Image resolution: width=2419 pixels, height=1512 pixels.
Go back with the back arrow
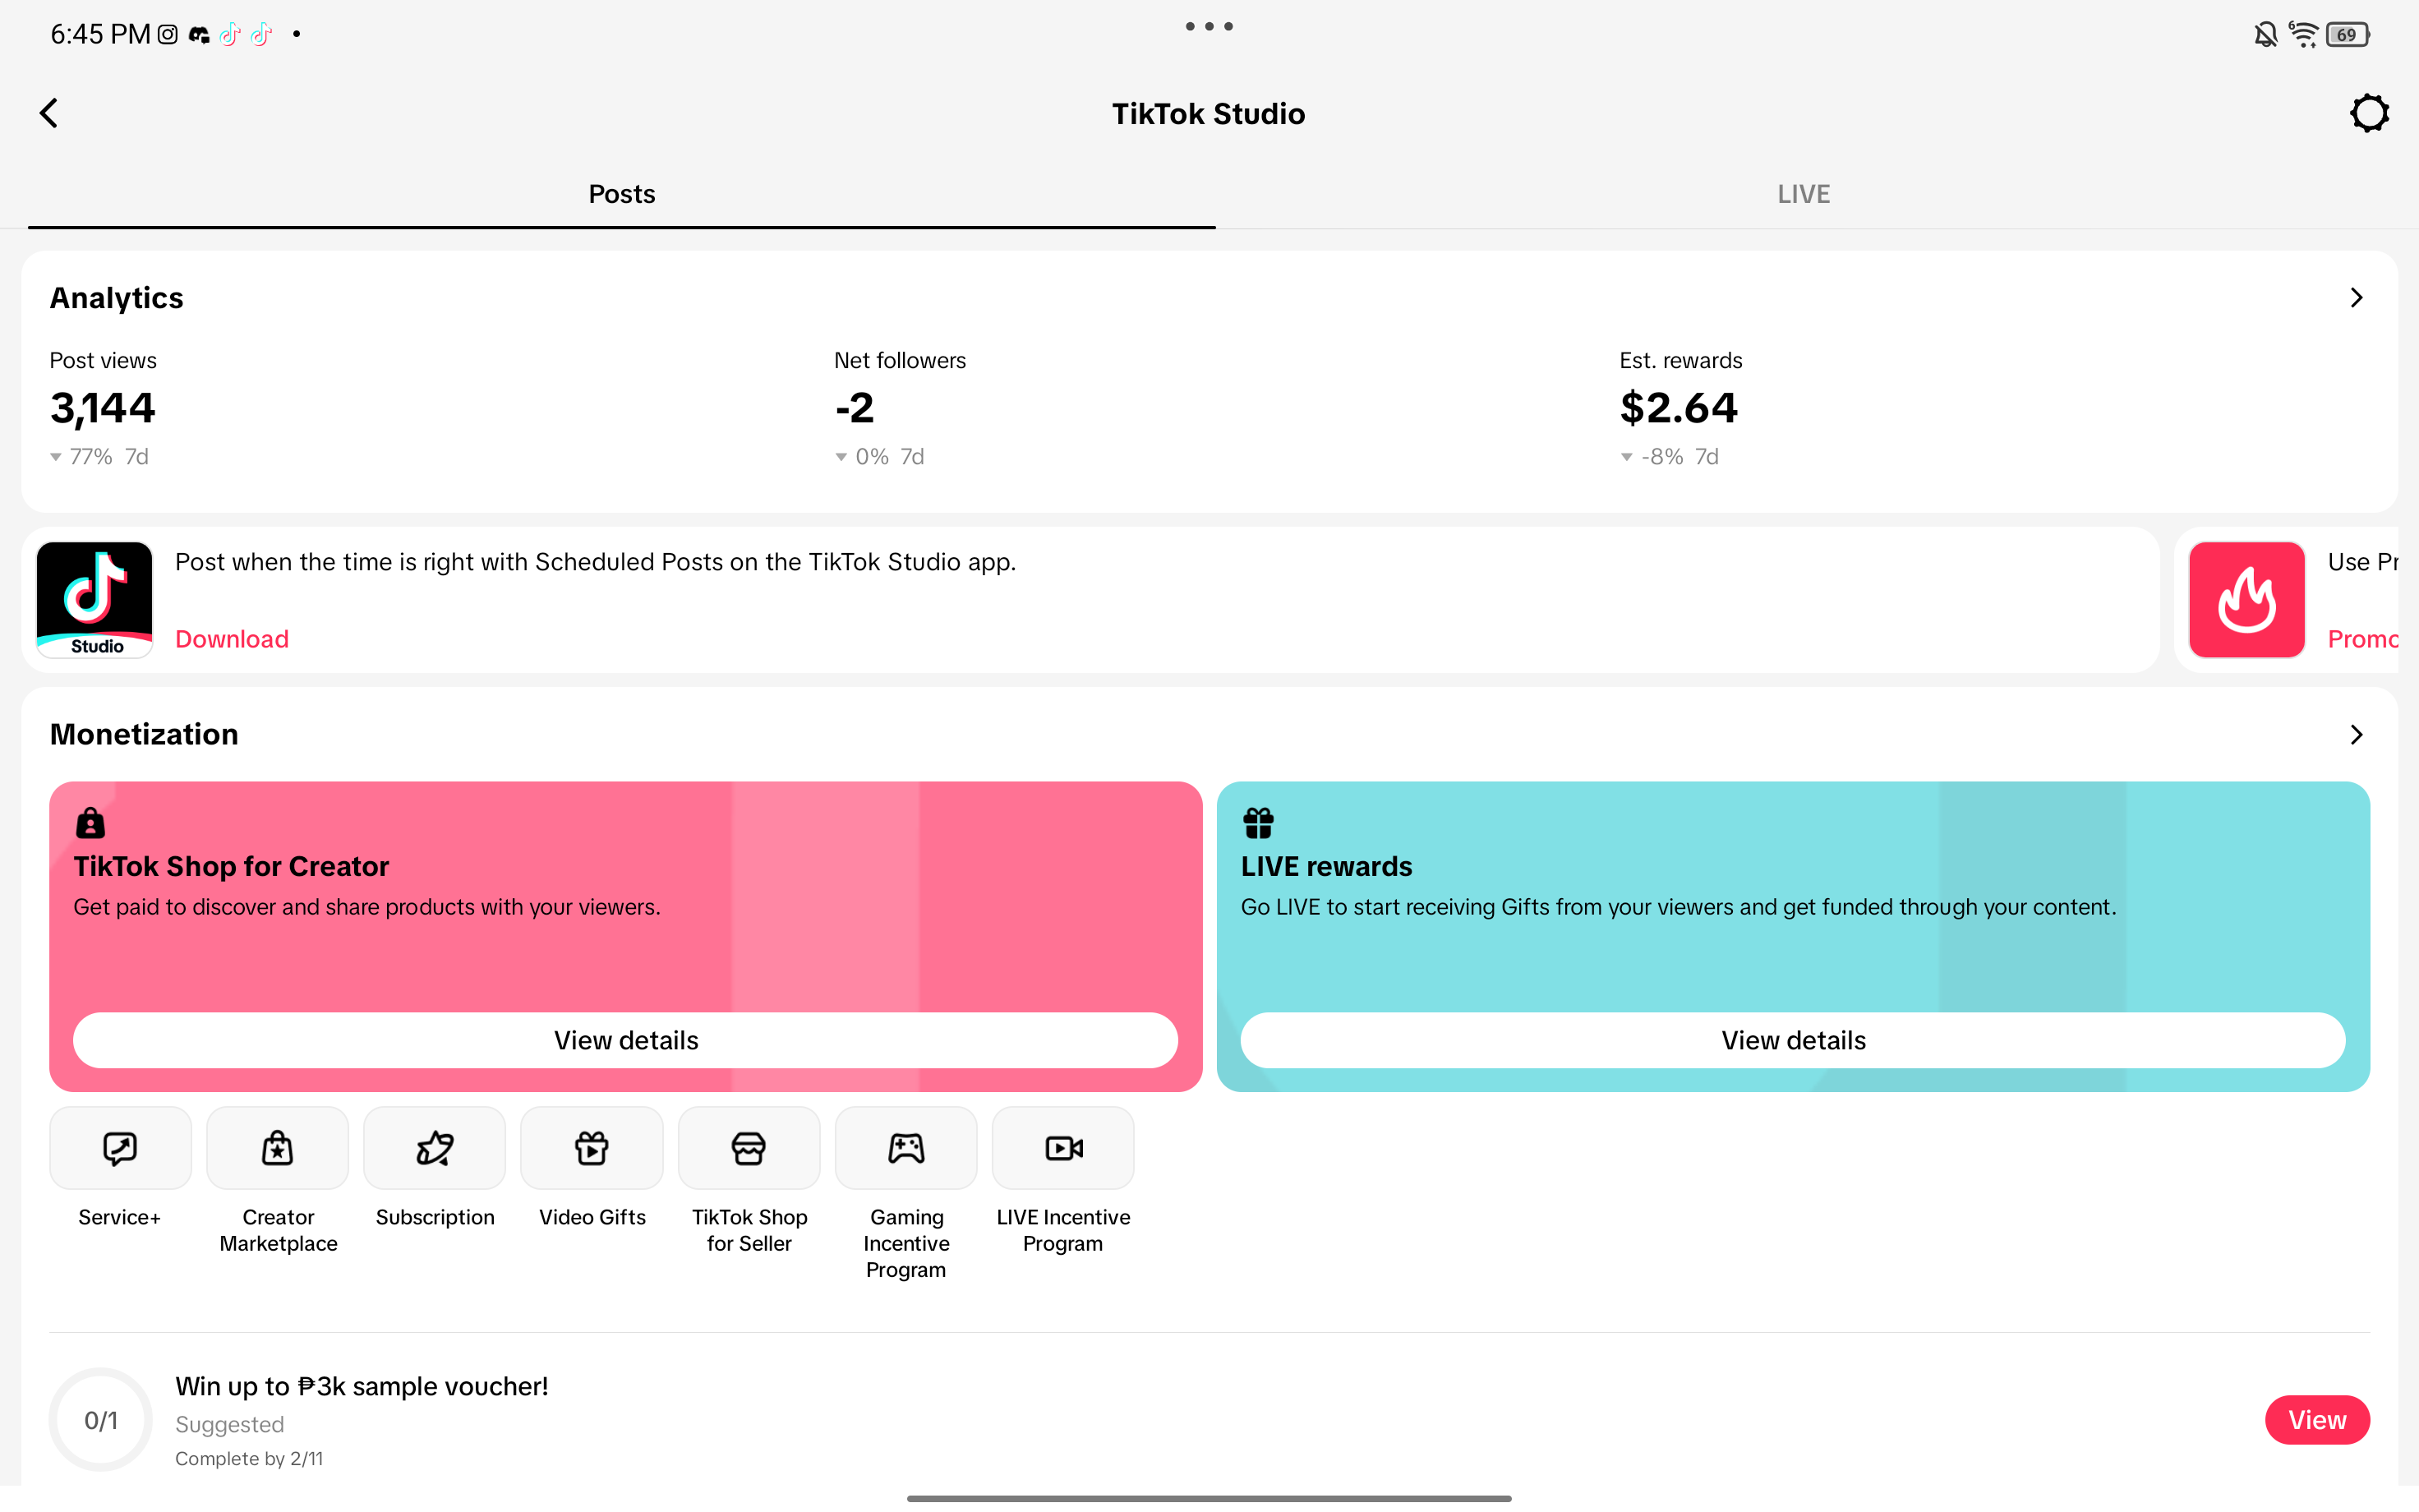(x=49, y=113)
